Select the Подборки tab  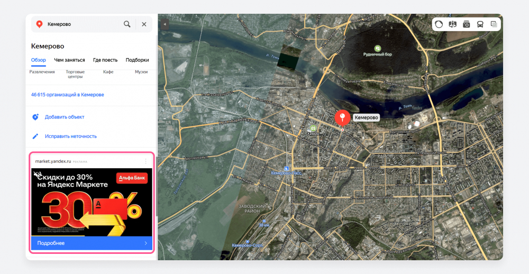[x=138, y=60]
